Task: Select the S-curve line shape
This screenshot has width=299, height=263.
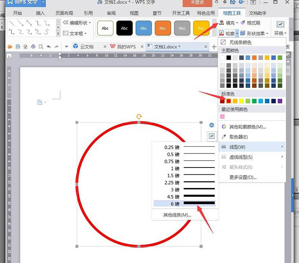Action: pos(47,32)
